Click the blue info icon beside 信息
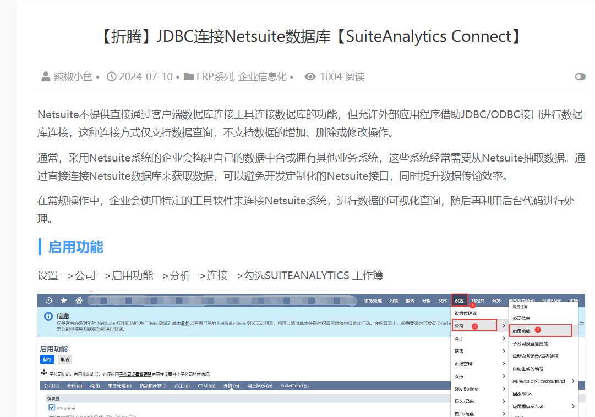Screen dimensions: 595x417 coord(48,316)
